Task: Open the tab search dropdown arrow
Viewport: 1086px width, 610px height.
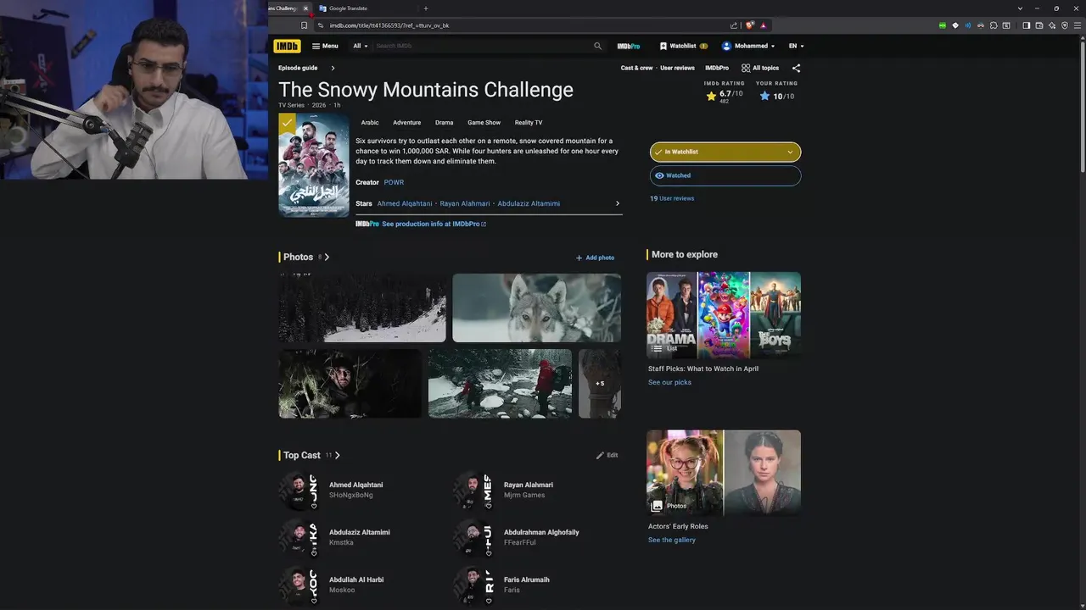Action: tap(1021, 8)
